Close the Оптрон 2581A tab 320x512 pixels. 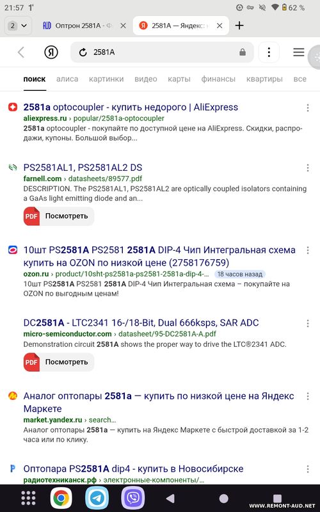pyautogui.click(x=123, y=26)
